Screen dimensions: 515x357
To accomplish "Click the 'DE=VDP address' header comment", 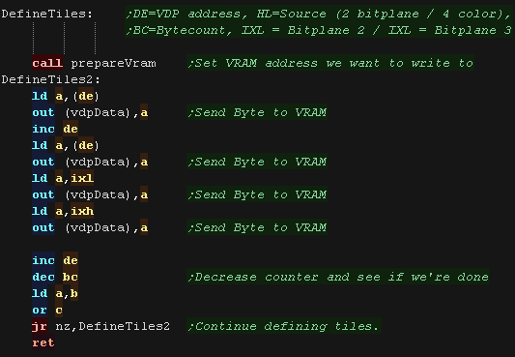I will coord(318,14).
